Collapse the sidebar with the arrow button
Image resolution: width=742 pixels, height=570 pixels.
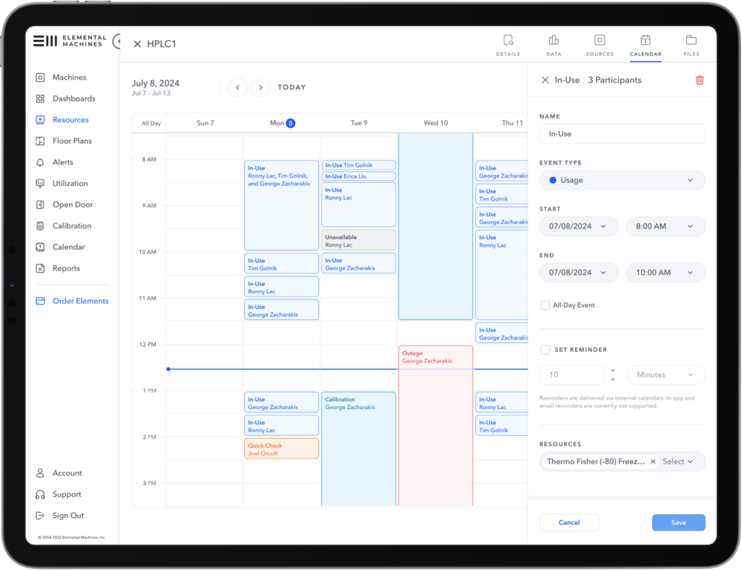point(117,41)
